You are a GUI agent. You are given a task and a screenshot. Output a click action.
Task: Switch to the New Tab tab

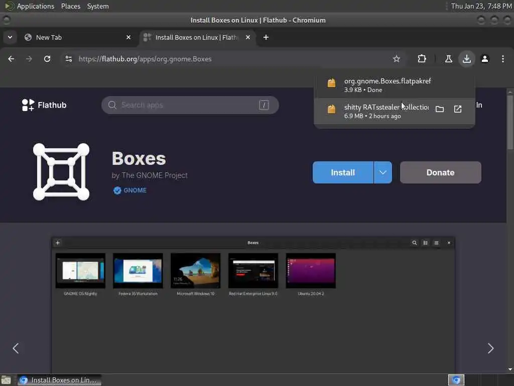(77, 37)
